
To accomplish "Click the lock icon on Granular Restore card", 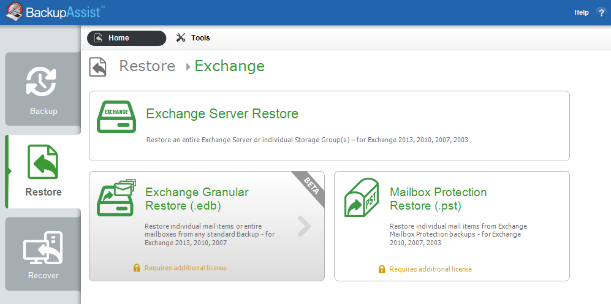I will (x=137, y=268).
